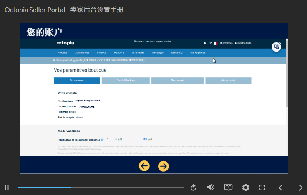Pause the presentation playback
The image size is (307, 195).
point(7,188)
